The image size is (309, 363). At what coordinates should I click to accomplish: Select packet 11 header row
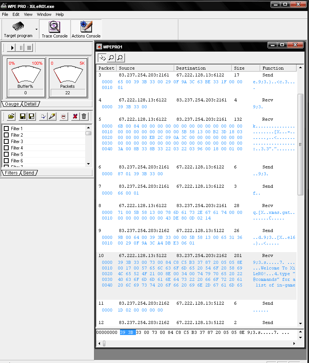coord(197,303)
